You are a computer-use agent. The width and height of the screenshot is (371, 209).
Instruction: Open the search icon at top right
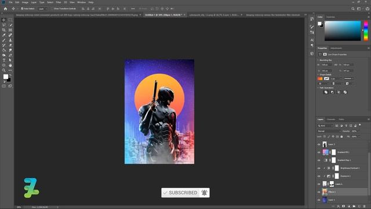(x=353, y=9)
